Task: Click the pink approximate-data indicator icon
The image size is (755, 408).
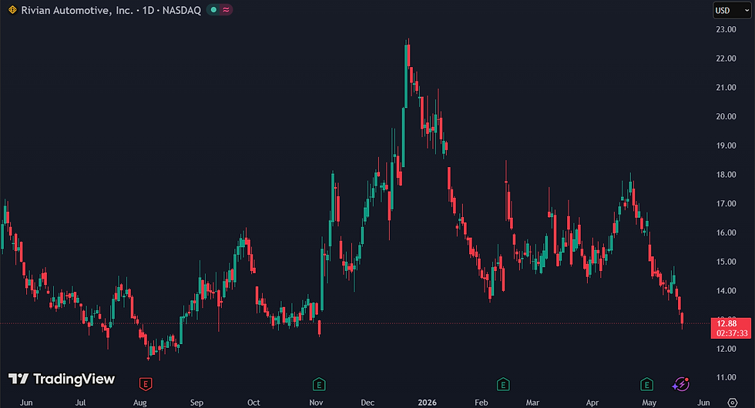Action: pyautogui.click(x=226, y=9)
